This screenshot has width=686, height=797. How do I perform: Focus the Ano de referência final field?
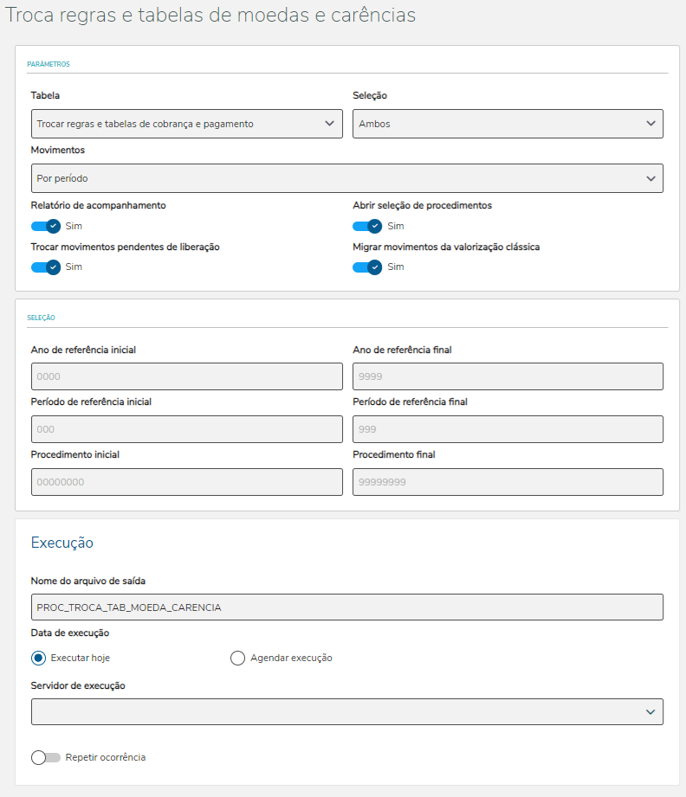click(x=508, y=376)
